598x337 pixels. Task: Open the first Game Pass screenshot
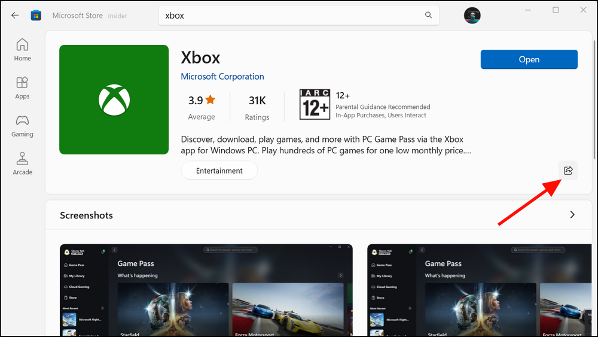pyautogui.click(x=206, y=290)
